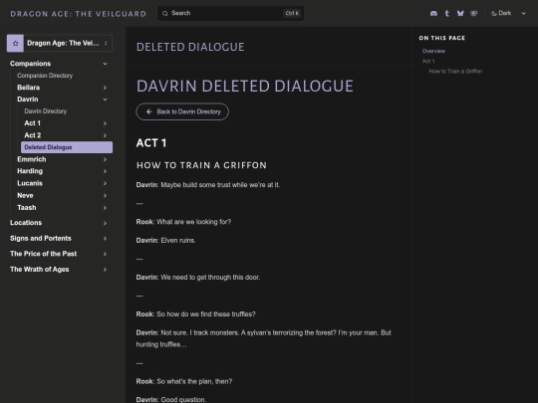Image resolution: width=538 pixels, height=403 pixels.
Task: Click the ACT 1 heading
Action: coord(151,143)
